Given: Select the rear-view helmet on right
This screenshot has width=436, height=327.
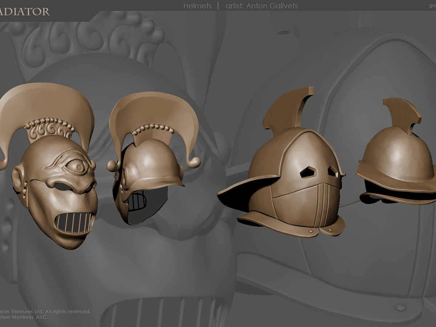Looking at the screenshot, I should click(396, 151).
